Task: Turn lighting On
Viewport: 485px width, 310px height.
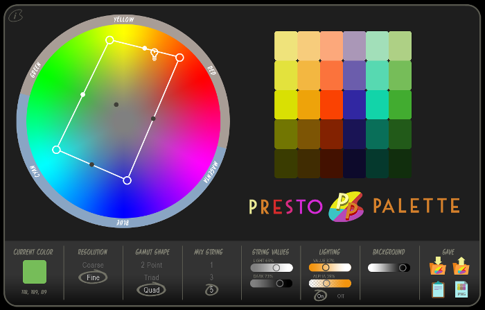Action: click(320, 295)
